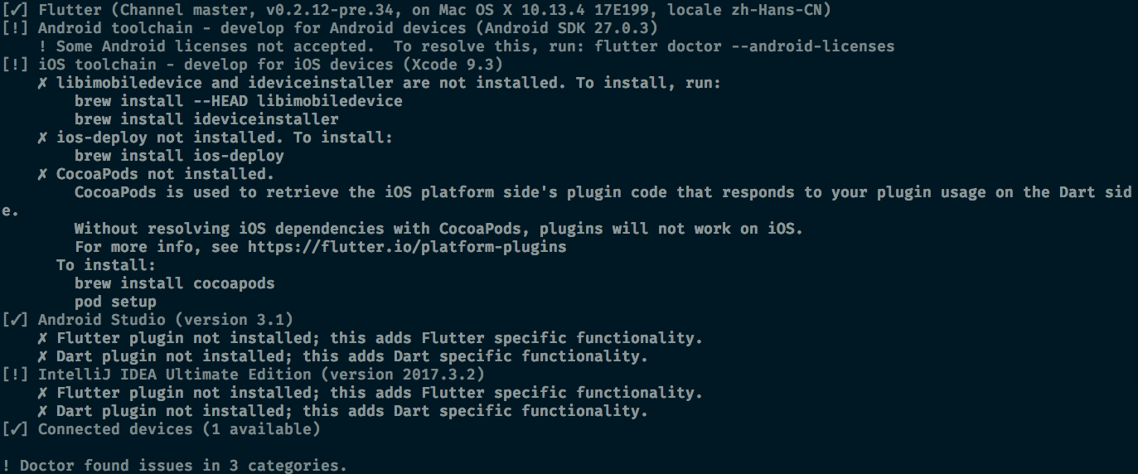
Task: Click the flutter.io/platform-plugins URL
Action: [x=407, y=247]
